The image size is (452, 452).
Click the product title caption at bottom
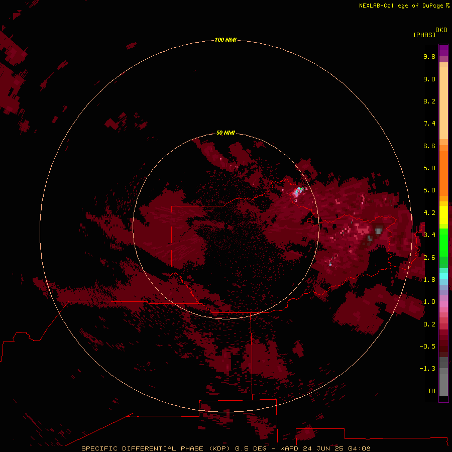225,448
